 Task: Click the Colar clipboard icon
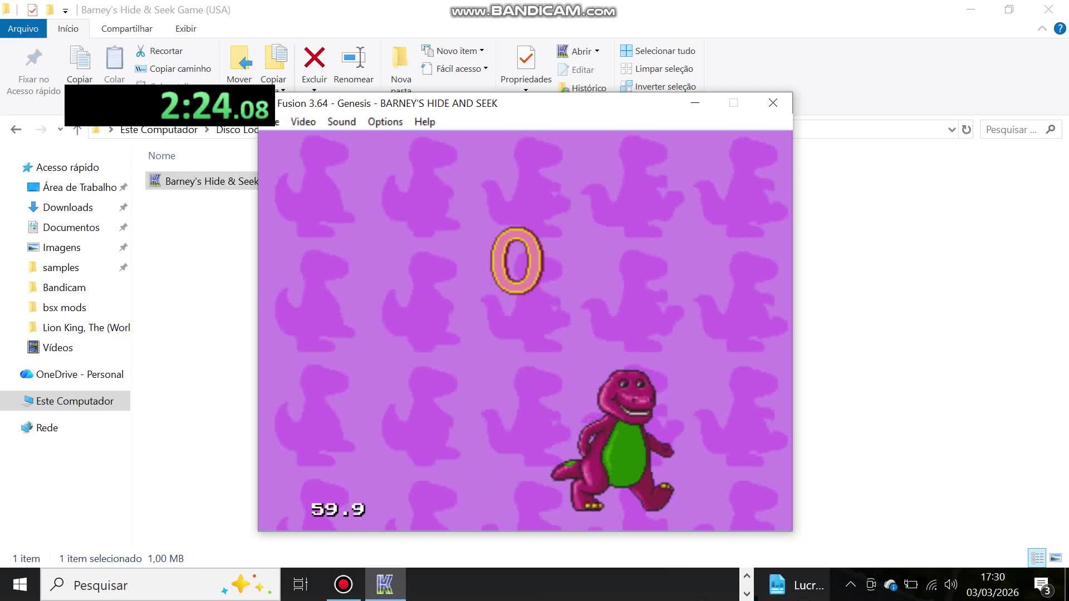pyautogui.click(x=114, y=58)
